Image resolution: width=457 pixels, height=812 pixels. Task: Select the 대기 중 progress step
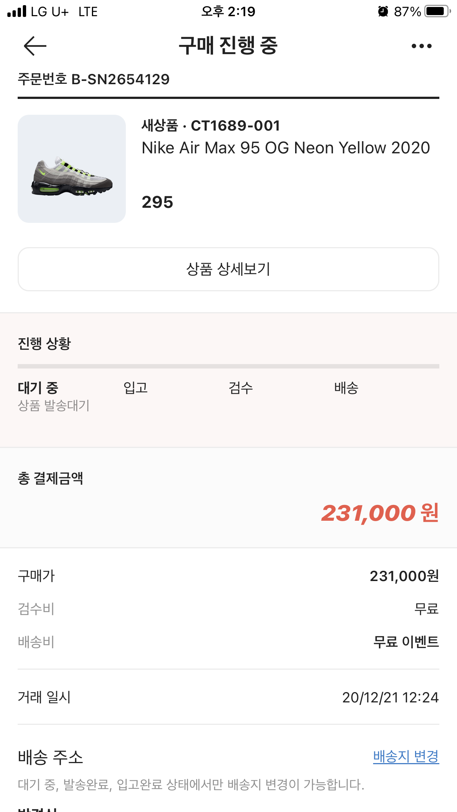click(x=38, y=388)
